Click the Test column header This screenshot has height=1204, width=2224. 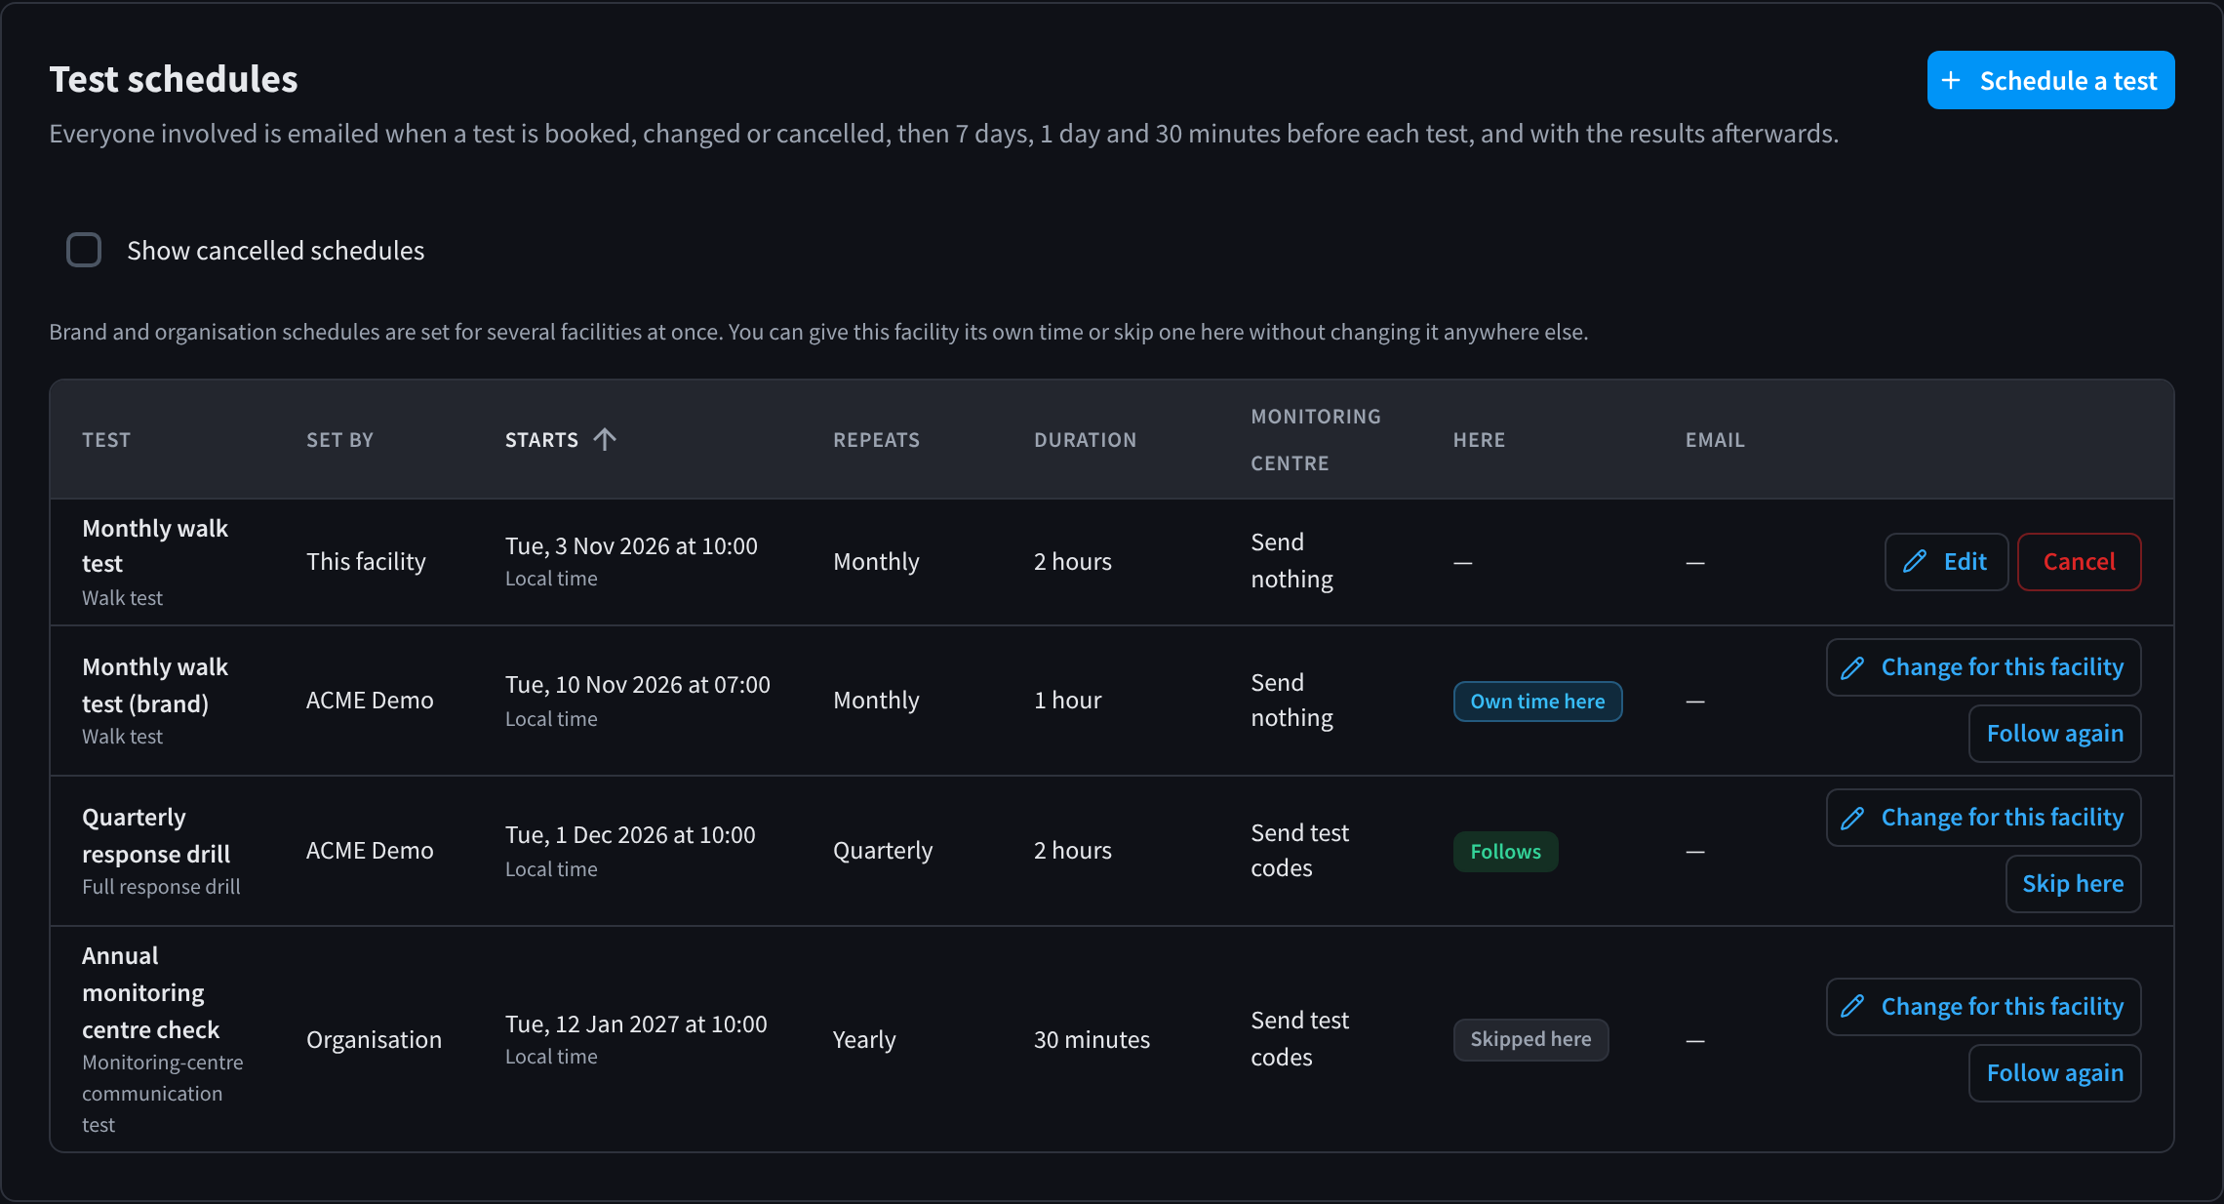(x=106, y=440)
